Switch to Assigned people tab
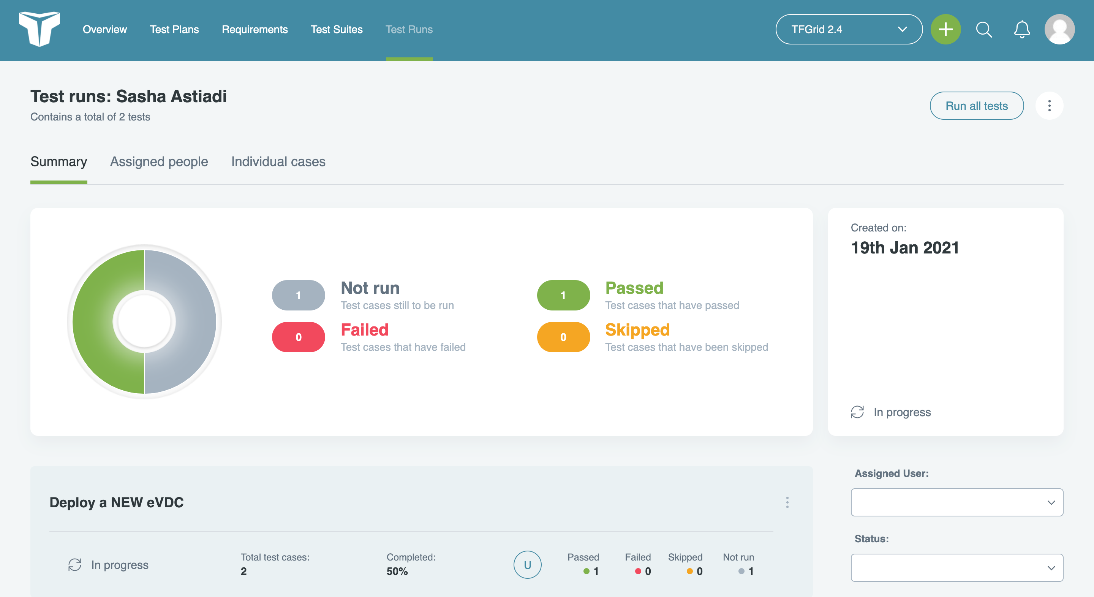 [159, 162]
